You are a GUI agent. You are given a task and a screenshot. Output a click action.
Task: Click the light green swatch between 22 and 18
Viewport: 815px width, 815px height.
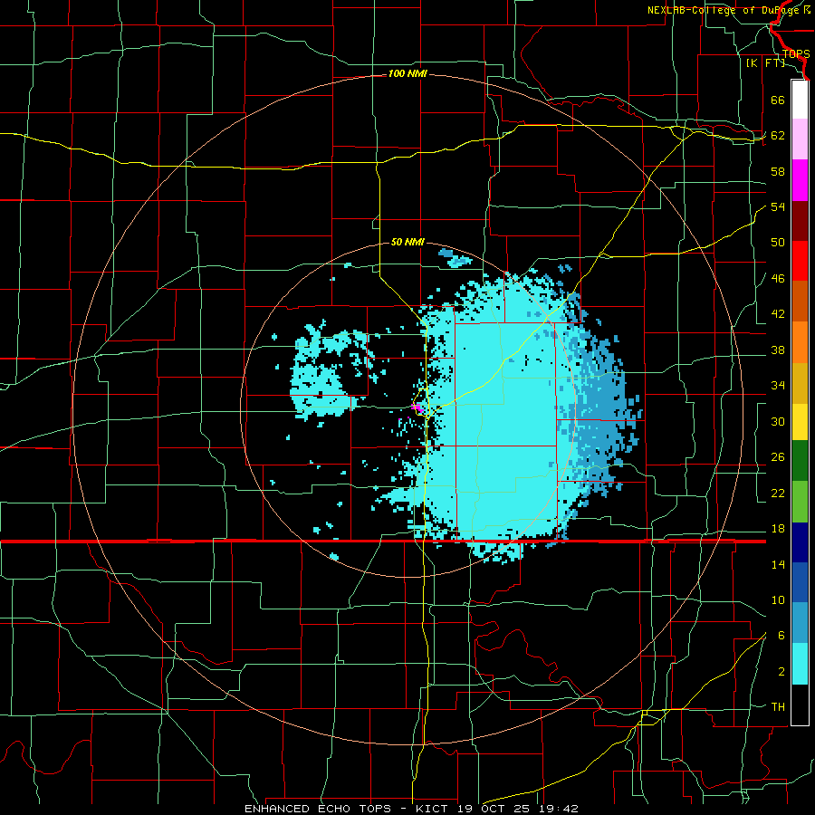click(x=800, y=502)
